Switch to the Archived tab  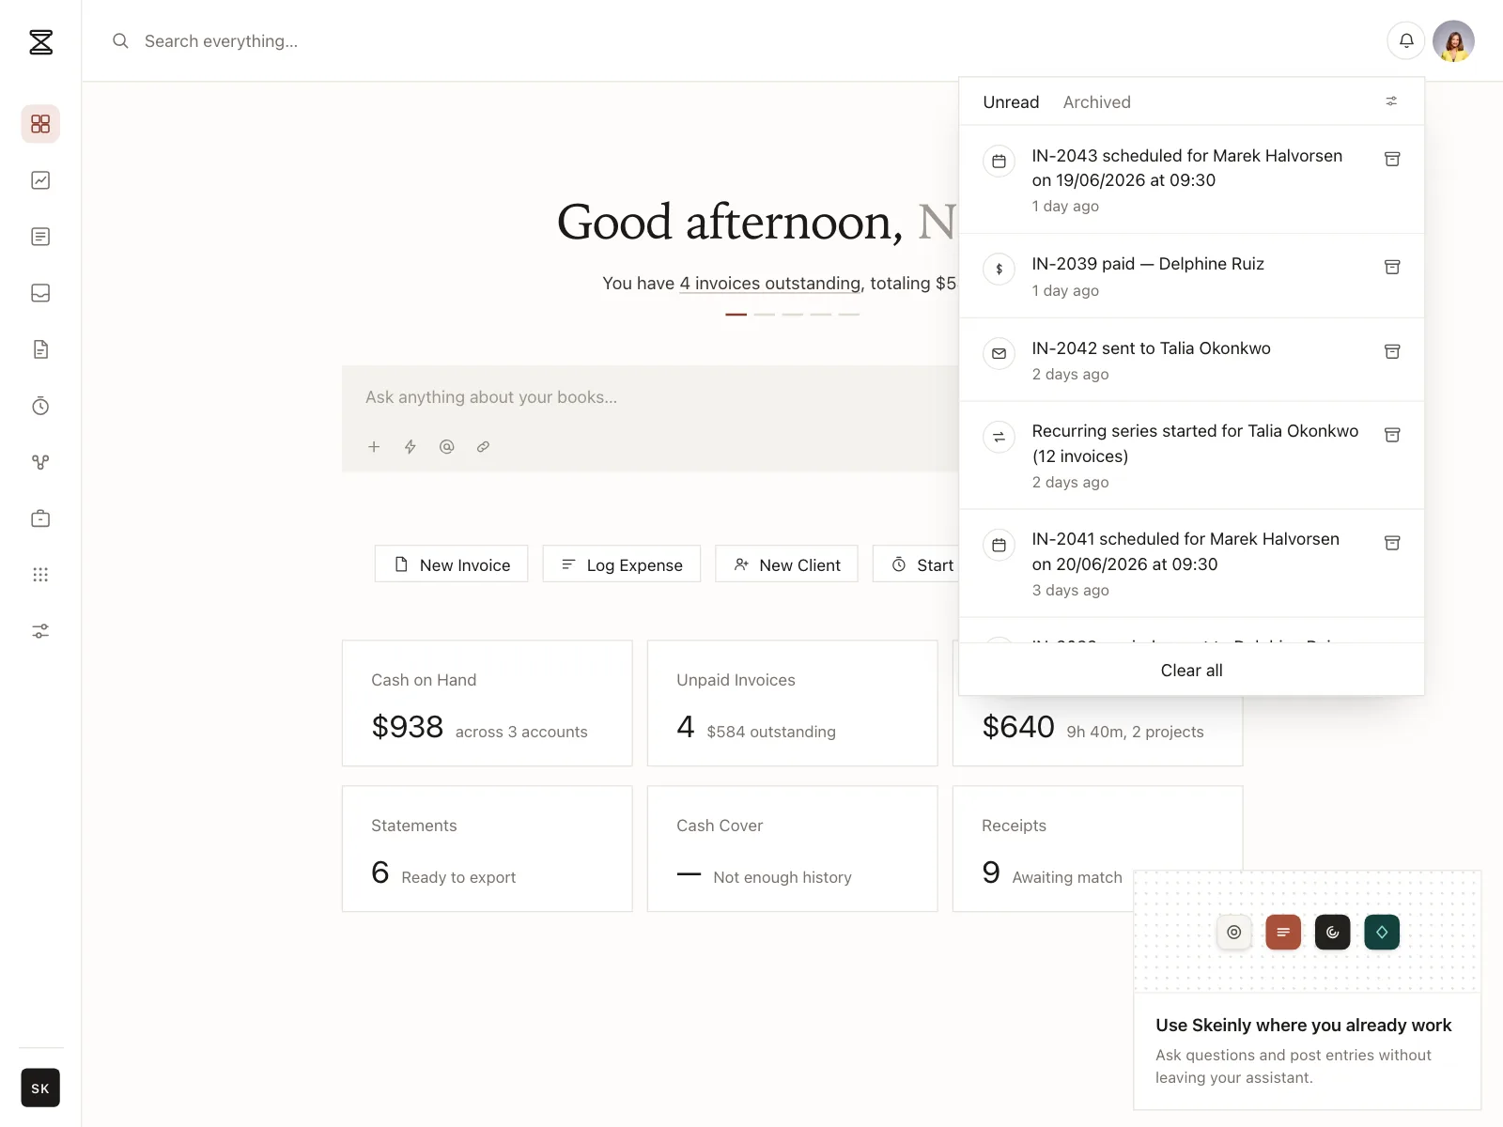pyautogui.click(x=1096, y=102)
